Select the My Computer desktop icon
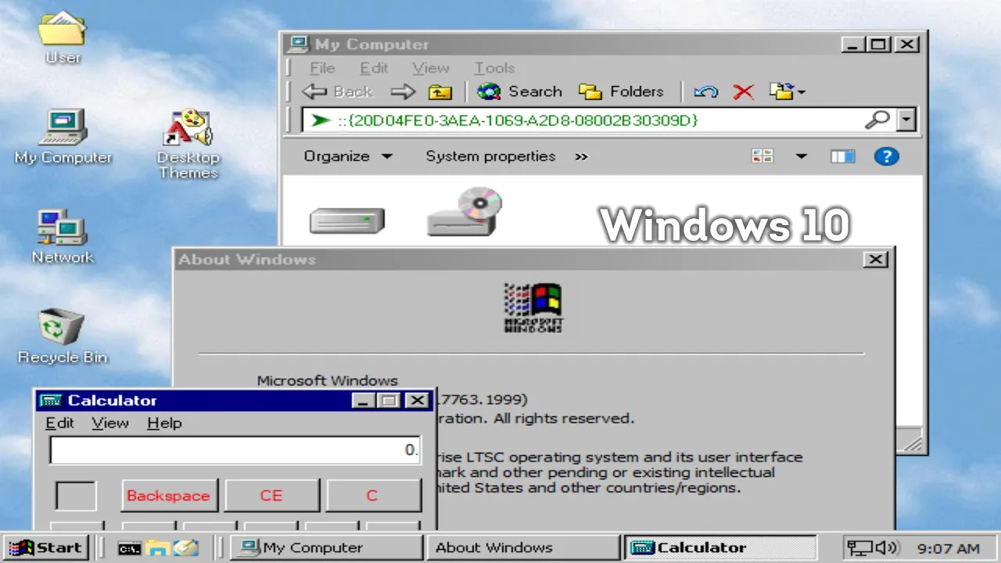Image resolution: width=1001 pixels, height=563 pixels. point(63,136)
